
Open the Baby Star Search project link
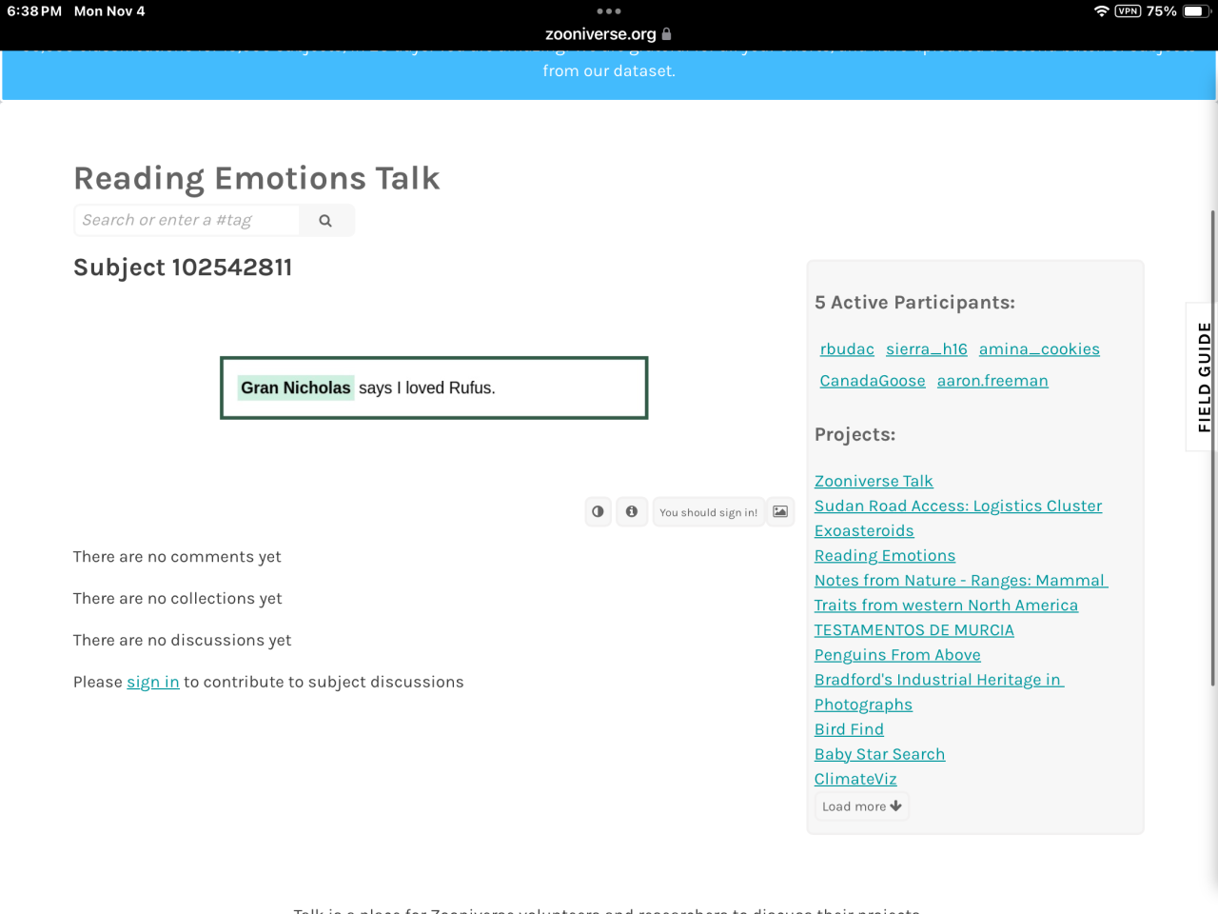[879, 754]
